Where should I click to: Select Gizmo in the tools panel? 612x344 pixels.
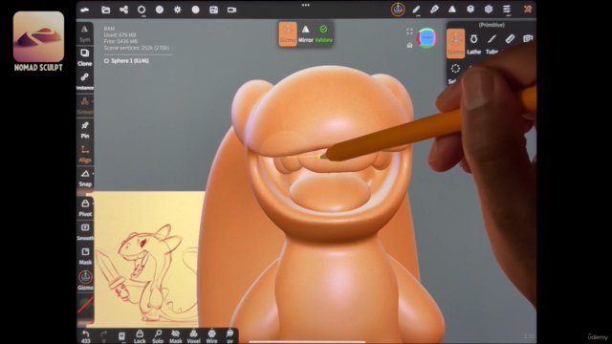[x=455, y=43]
